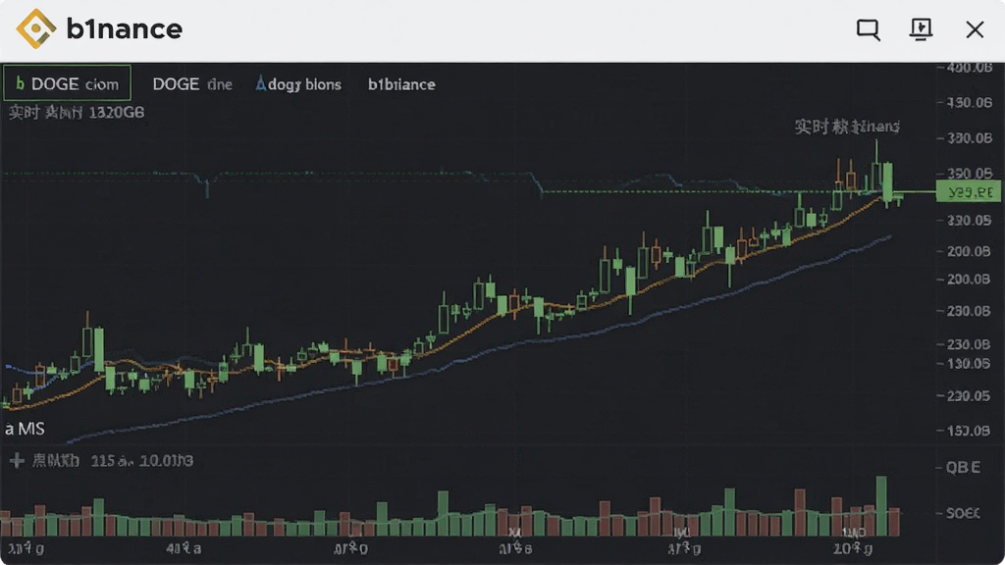Click the green current-price tag on the price axis
The image size is (1005, 565).
[x=969, y=191]
